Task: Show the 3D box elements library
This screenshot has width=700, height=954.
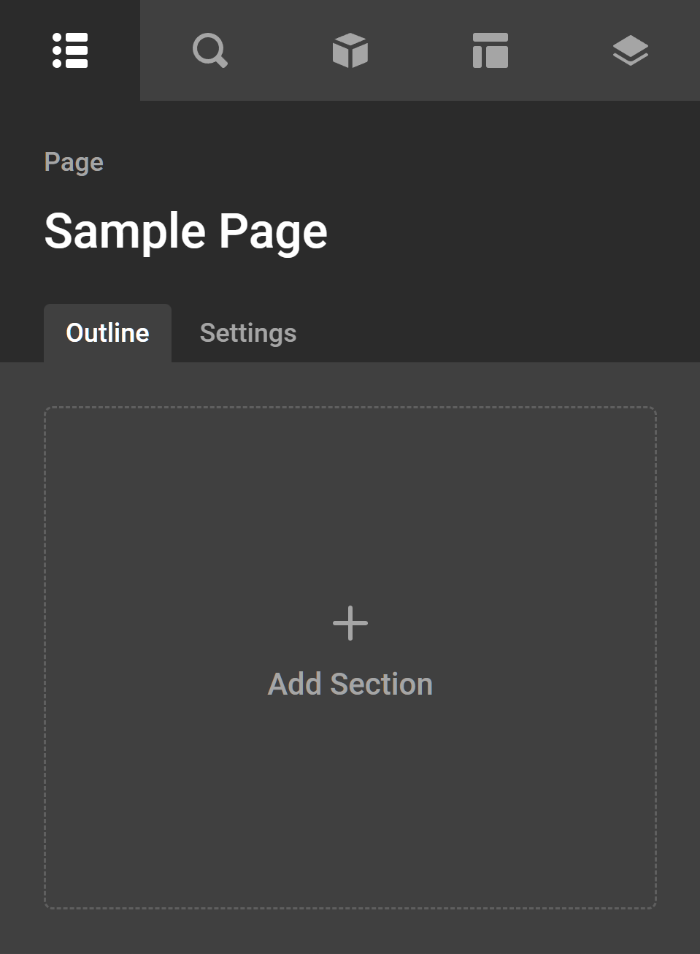Action: [350, 50]
